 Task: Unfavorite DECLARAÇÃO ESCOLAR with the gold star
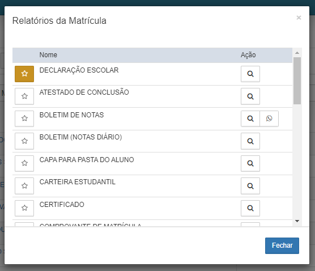point(24,74)
